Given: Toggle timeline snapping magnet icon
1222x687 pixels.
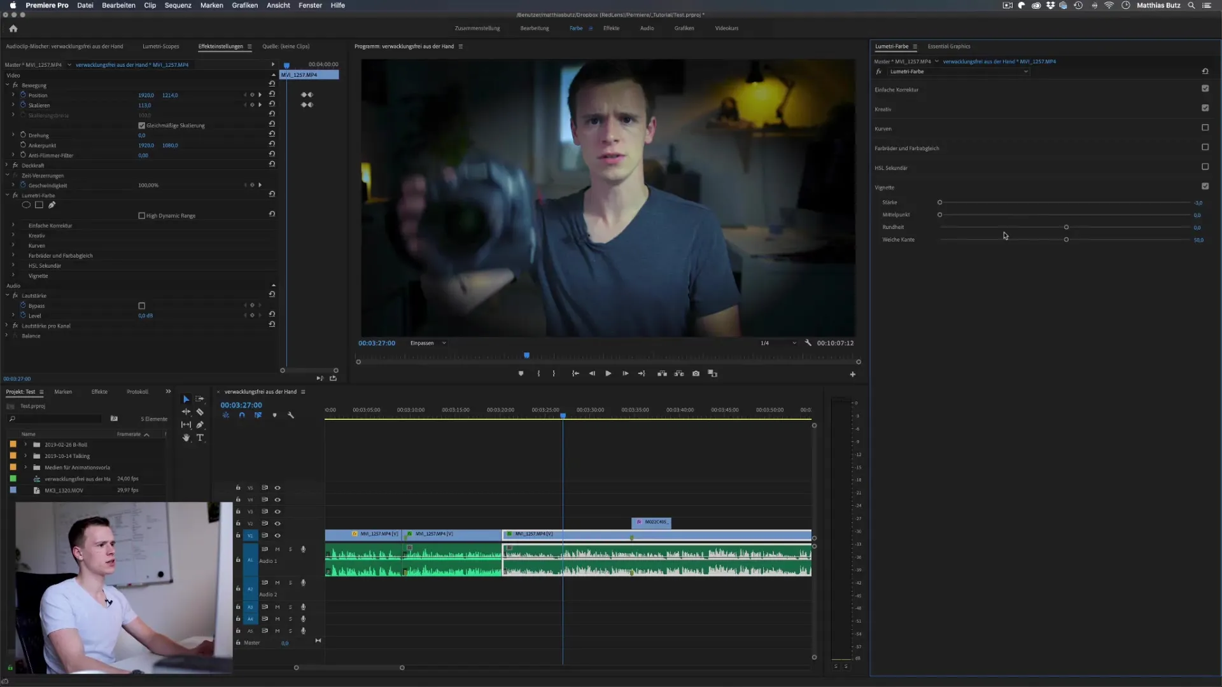Looking at the screenshot, I should (x=242, y=415).
